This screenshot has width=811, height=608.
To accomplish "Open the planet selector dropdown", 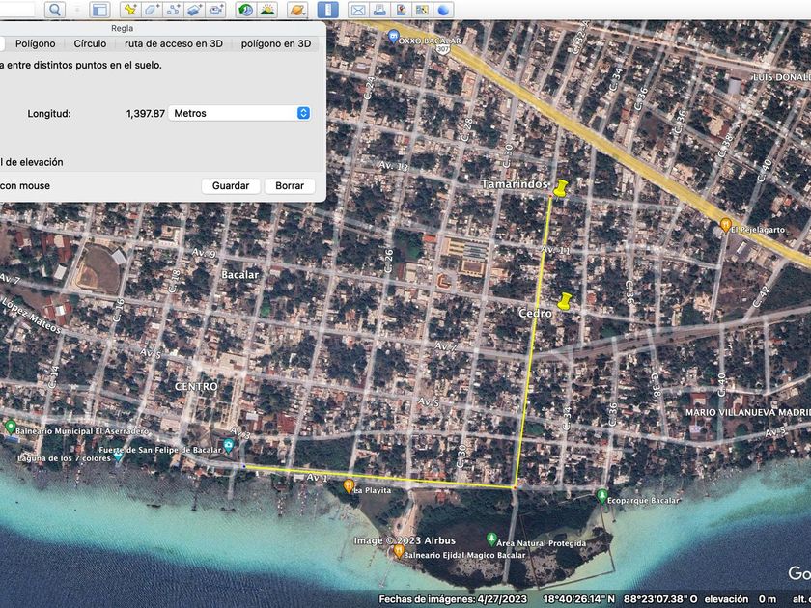I will click(x=298, y=10).
